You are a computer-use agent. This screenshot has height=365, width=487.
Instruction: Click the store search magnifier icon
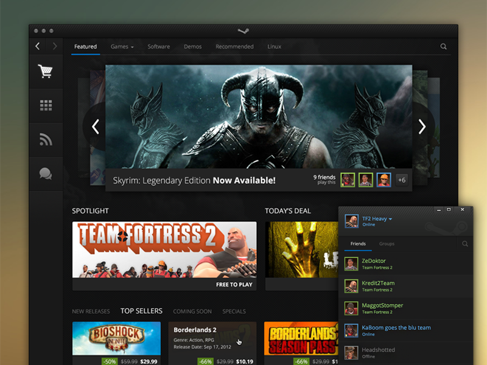click(443, 46)
